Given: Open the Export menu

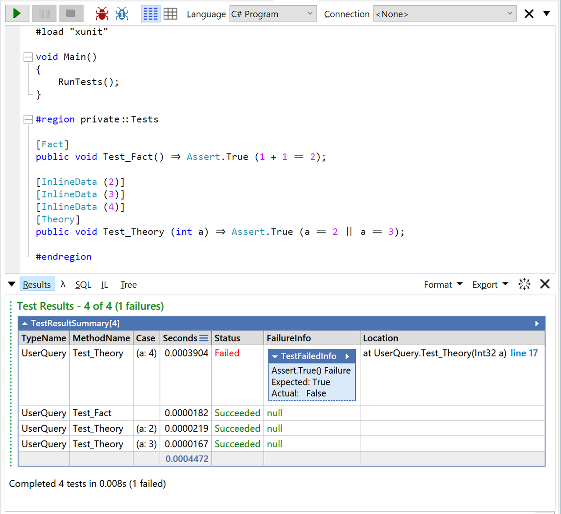Looking at the screenshot, I should pyautogui.click(x=490, y=284).
